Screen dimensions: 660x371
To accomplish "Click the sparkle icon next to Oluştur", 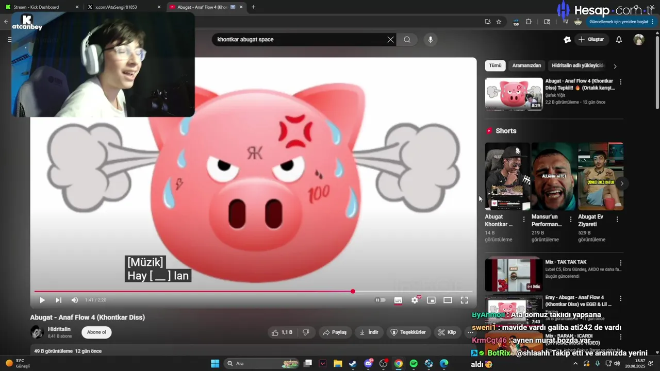I will tap(567, 40).
